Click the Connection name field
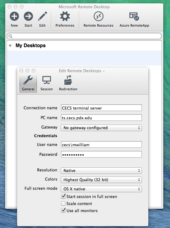This screenshot has width=170, height=228. (101, 108)
